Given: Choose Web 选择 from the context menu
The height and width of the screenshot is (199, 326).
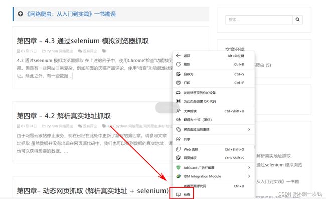Looking at the screenshot, I should (214, 149).
